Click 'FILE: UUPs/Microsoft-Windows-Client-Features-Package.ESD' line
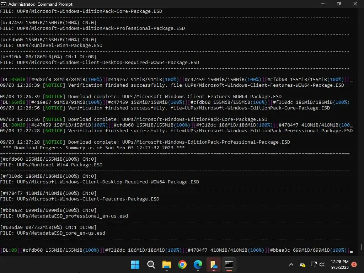364x273 pixels. click(80, 199)
